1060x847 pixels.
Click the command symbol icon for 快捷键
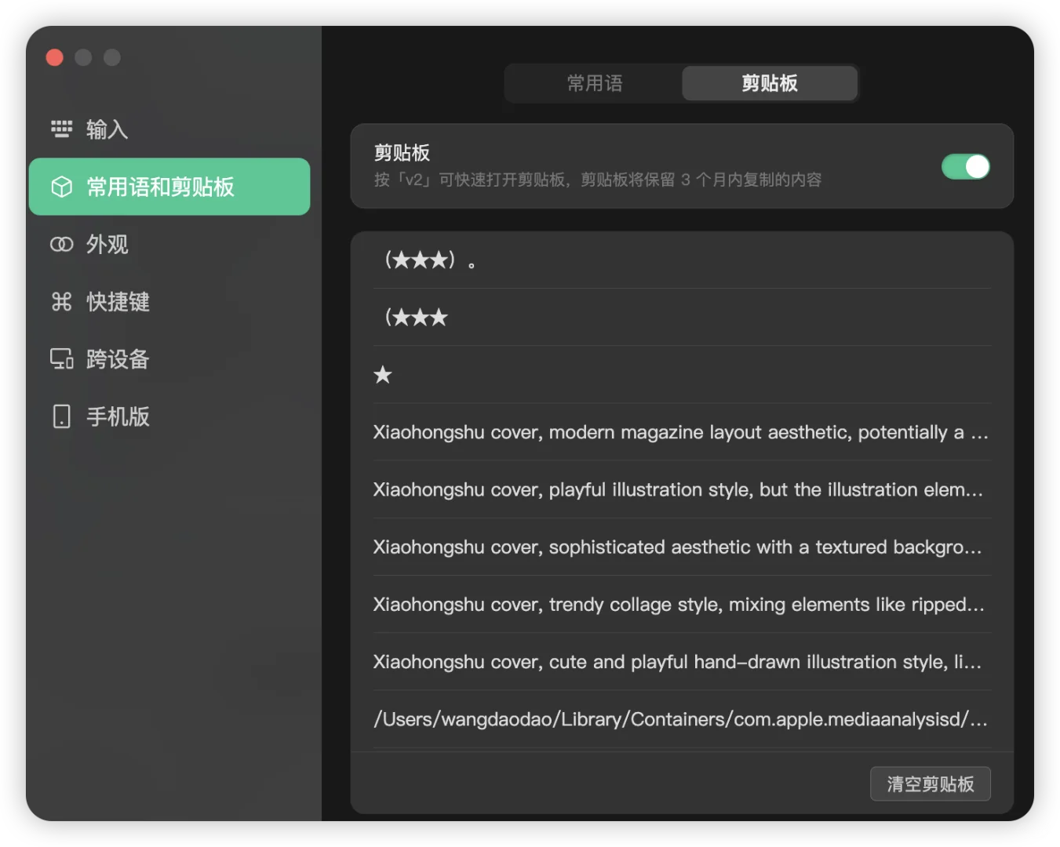pos(61,302)
